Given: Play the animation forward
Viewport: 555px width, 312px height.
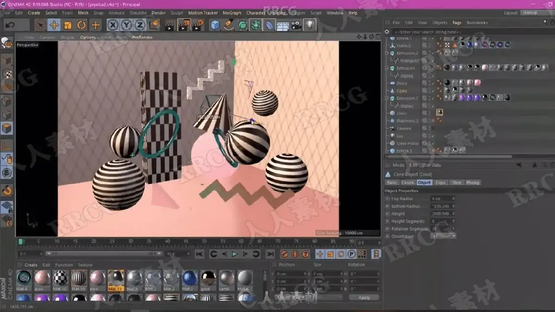Looking at the screenshot, I should point(234,254).
